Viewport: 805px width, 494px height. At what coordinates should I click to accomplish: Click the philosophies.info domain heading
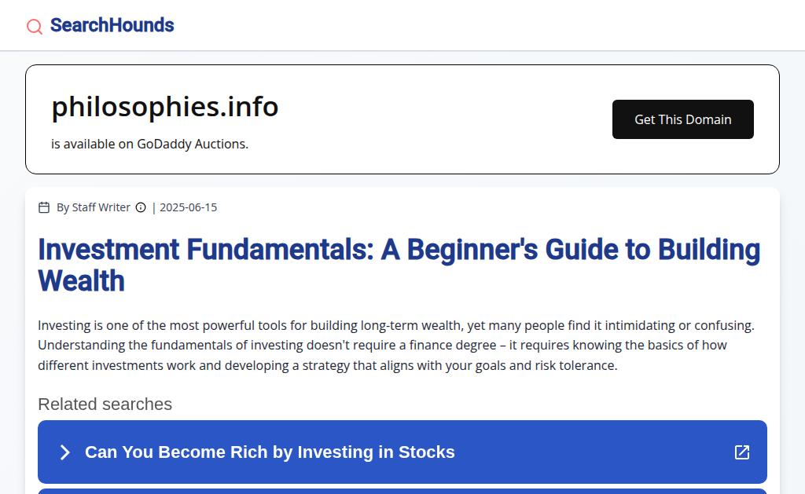[x=165, y=107]
